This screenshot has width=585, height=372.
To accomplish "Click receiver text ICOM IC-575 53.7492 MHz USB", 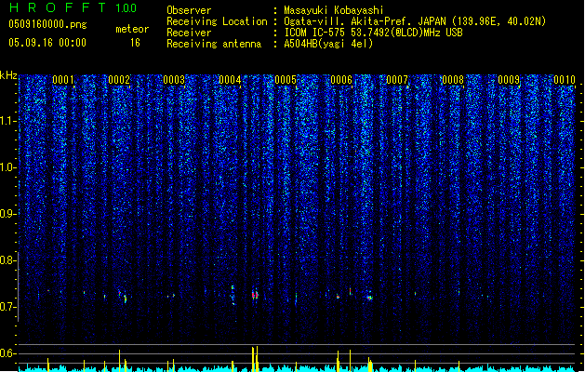I will [373, 33].
